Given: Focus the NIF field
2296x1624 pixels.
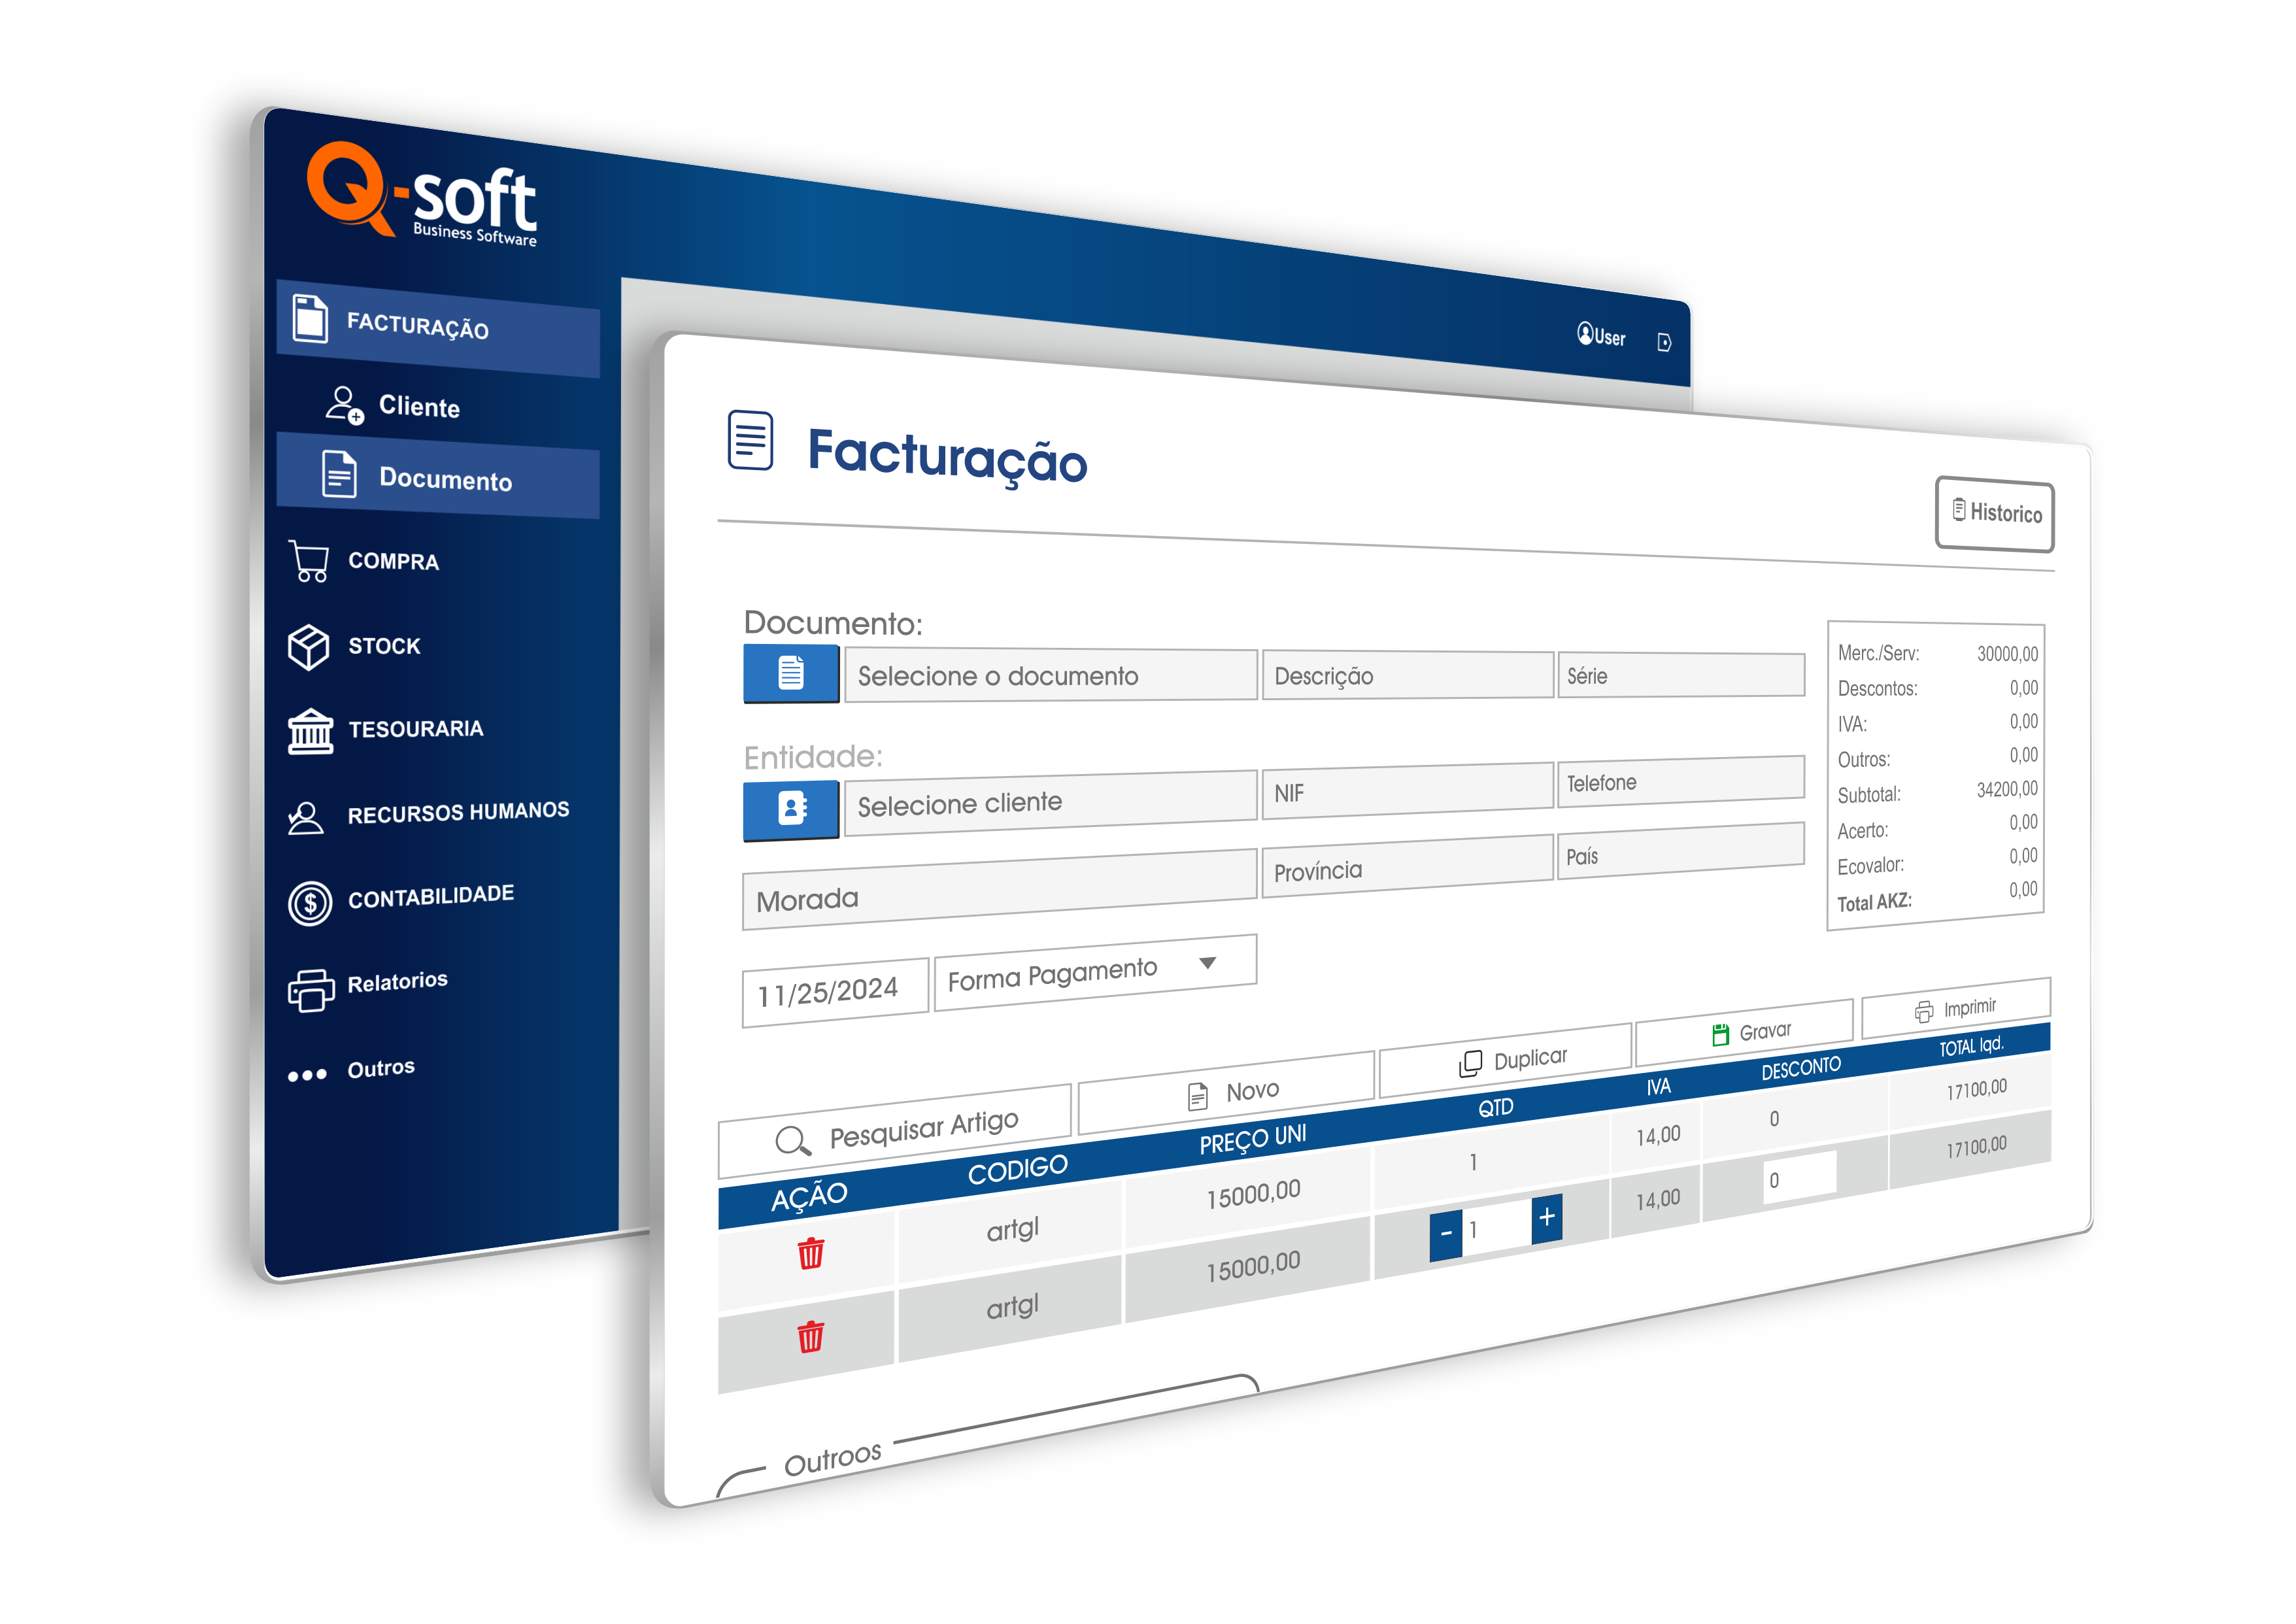Looking at the screenshot, I should tap(1408, 791).
